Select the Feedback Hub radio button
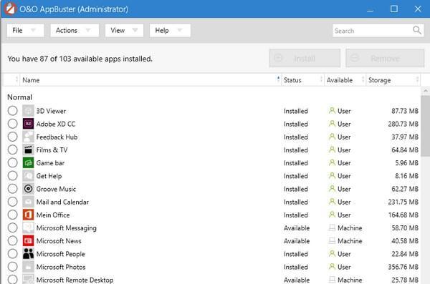The width and height of the screenshot is (430, 284). coord(13,137)
